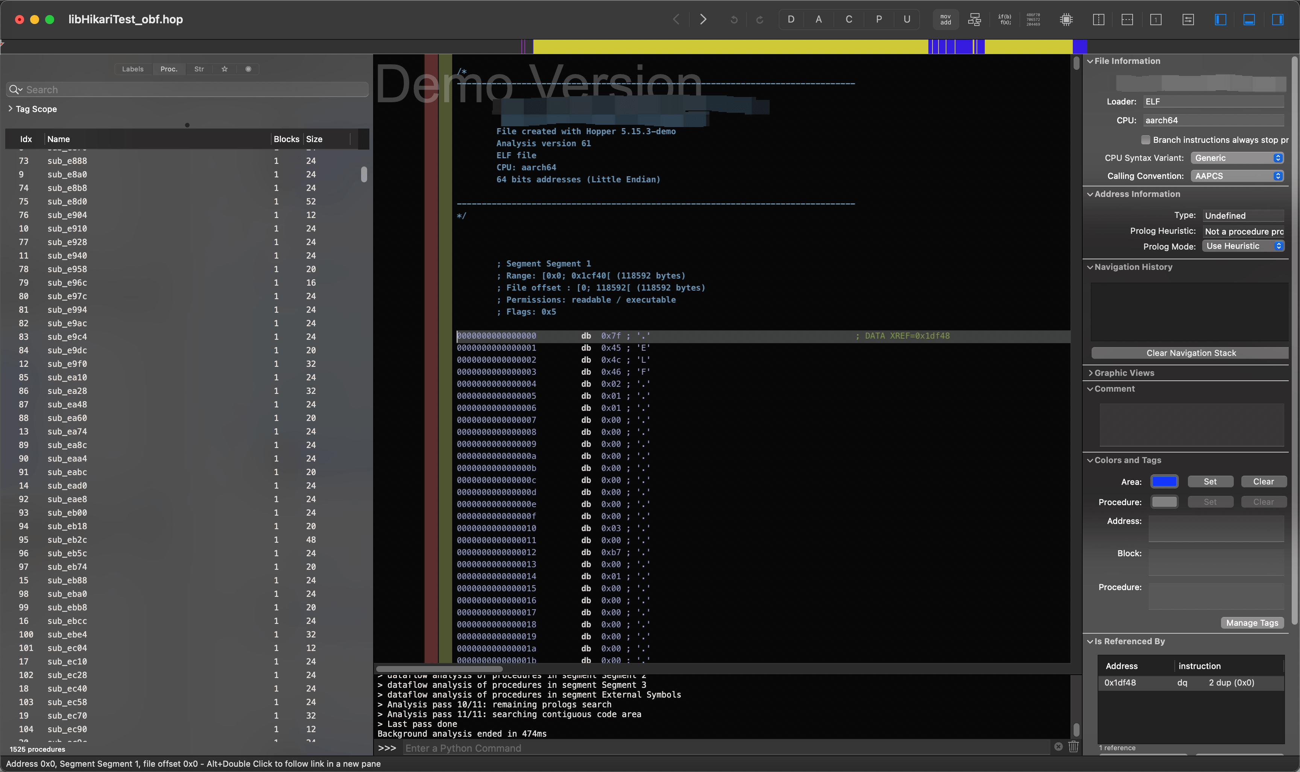
Task: Open the Str tab
Action: [x=199, y=69]
